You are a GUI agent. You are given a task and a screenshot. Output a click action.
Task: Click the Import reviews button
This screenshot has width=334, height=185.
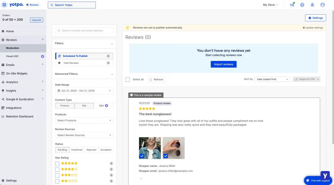[223, 64]
